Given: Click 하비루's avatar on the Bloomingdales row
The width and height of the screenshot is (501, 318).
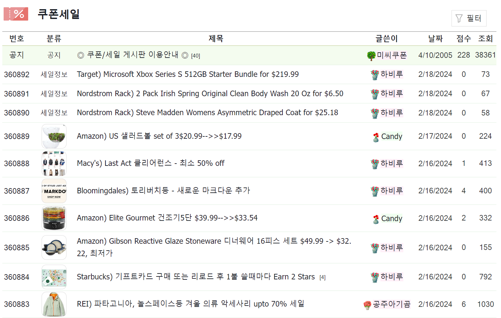Looking at the screenshot, I should [374, 191].
